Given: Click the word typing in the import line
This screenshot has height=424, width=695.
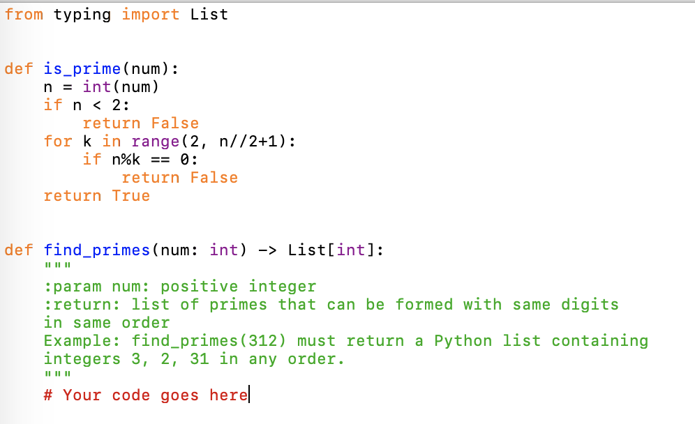Looking at the screenshot, I should (82, 15).
